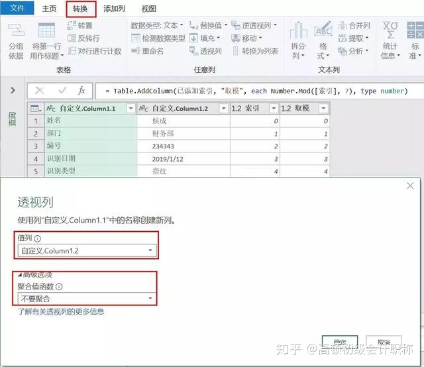Image resolution: width=424 pixels, height=367 pixels.
Task: Switch to the 主页 tab
Action: point(49,9)
